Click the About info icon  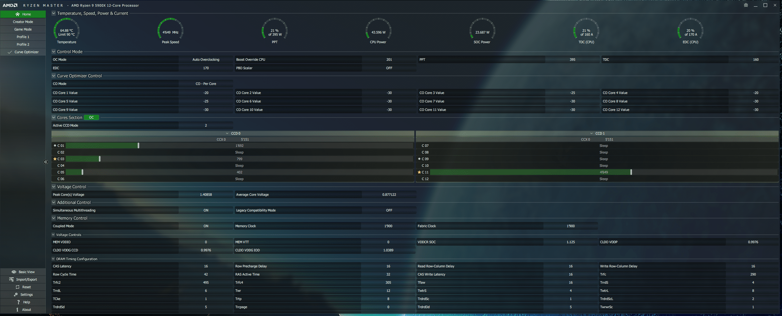tap(17, 310)
